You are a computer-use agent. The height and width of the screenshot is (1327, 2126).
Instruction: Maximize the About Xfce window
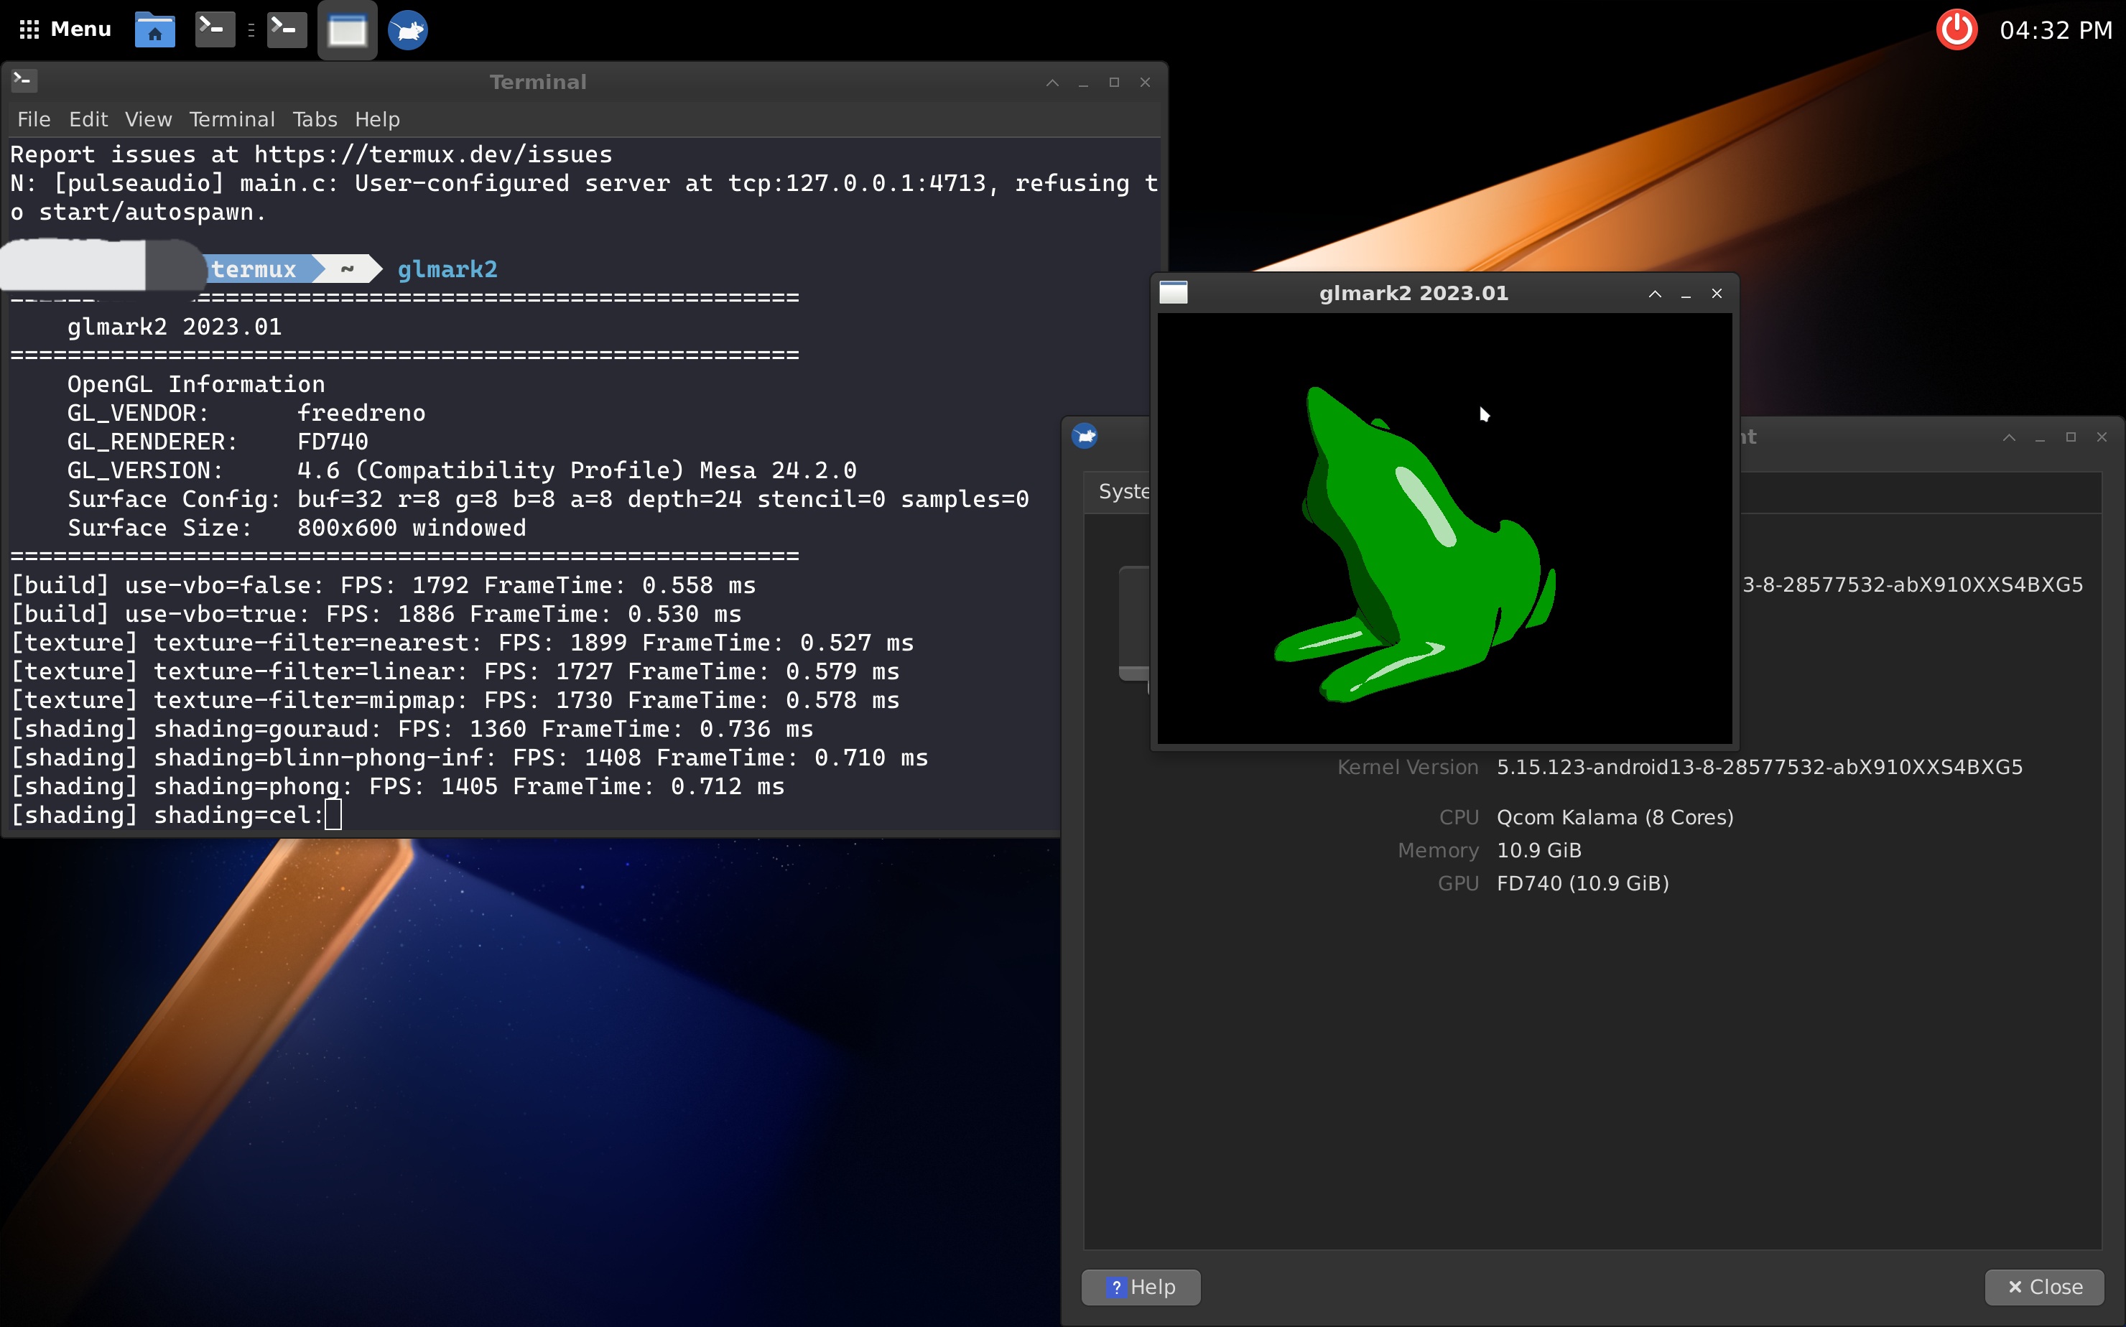2071,437
